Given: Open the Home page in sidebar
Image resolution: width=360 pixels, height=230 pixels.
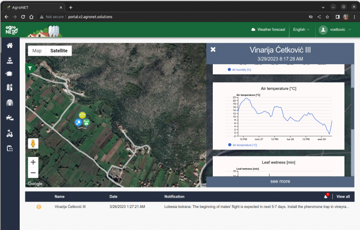Looking at the screenshot, I should (x=9, y=45).
